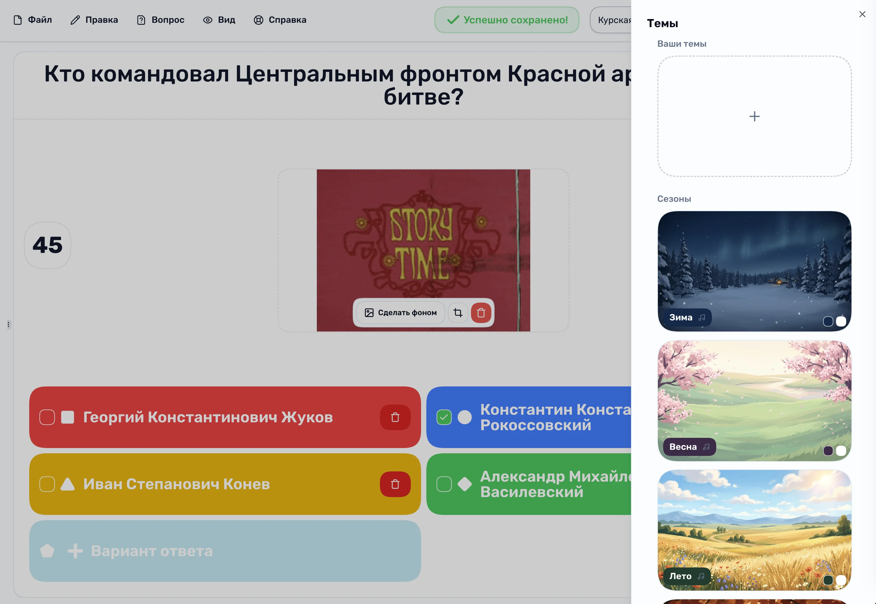876x604 pixels.
Task: Click the Сезоны heading
Action: pos(674,199)
